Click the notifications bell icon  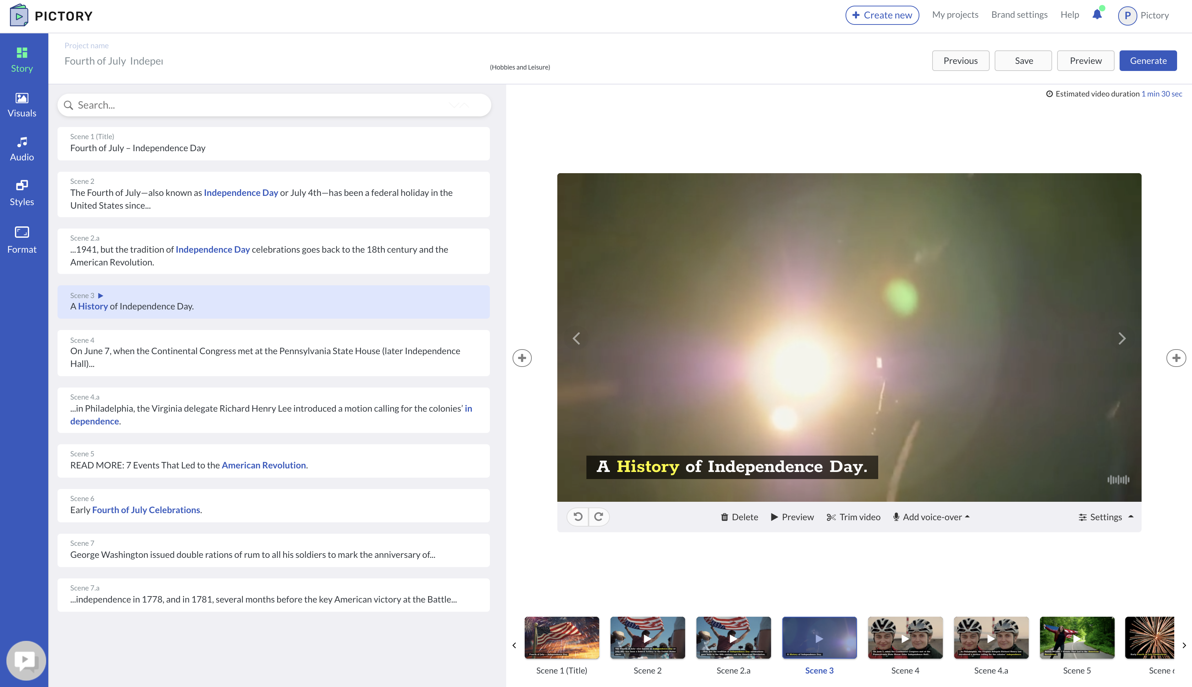[1097, 15]
